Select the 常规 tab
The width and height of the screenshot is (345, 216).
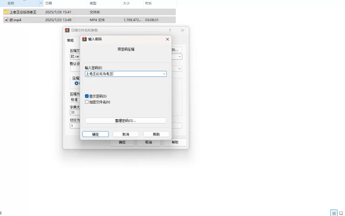point(70,40)
